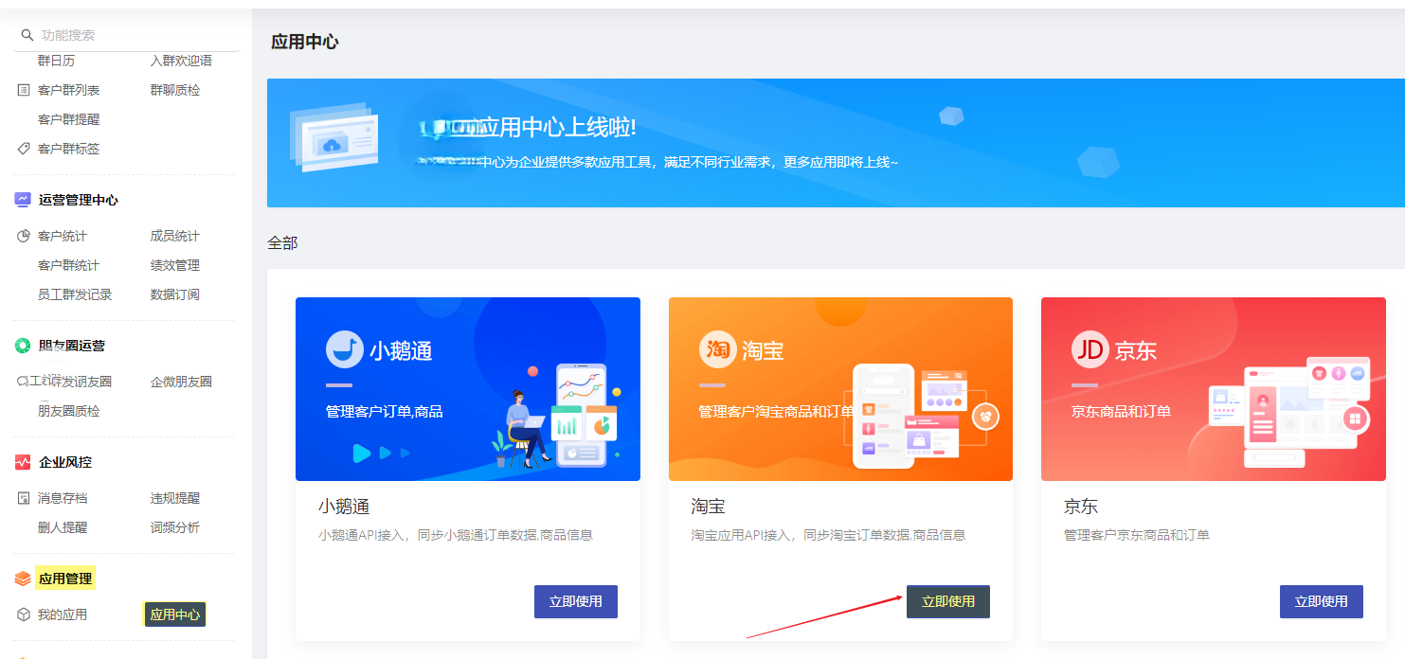Open 企微朋友圈 menu item

pyautogui.click(x=181, y=382)
